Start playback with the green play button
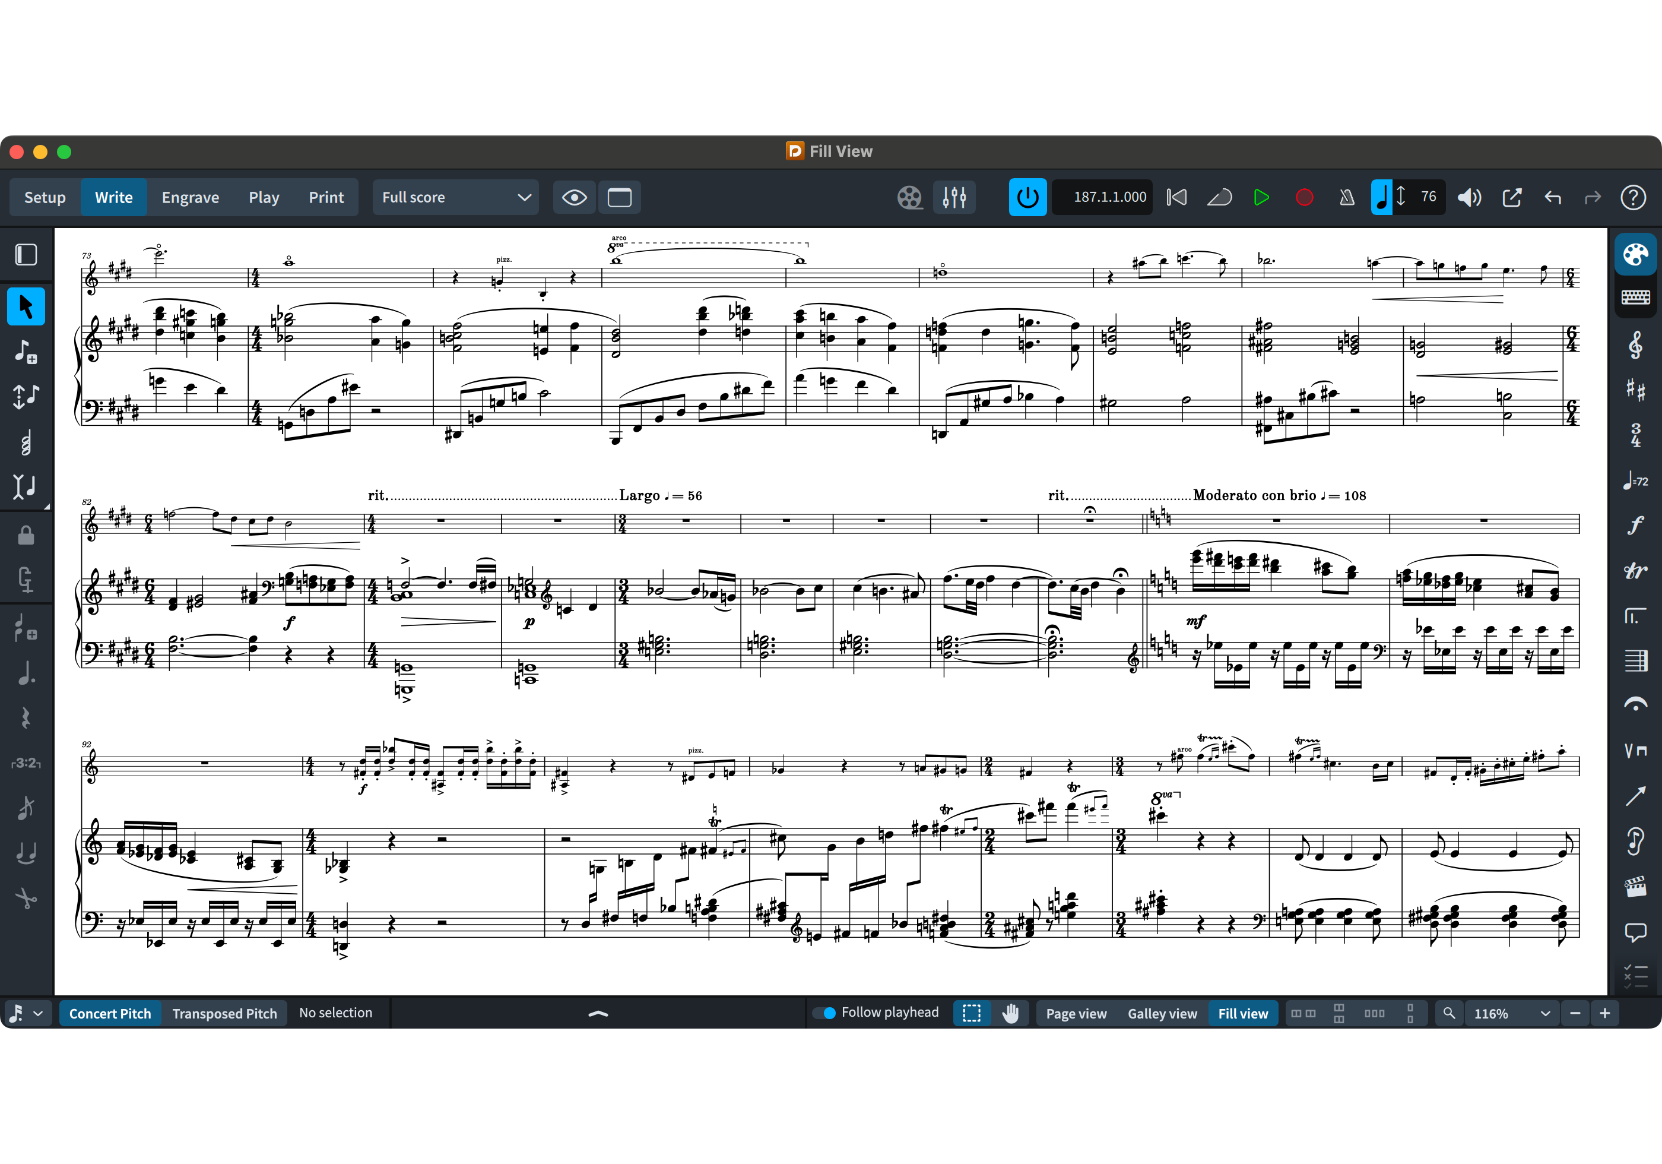Viewport: 1662px width, 1164px height. (1261, 197)
